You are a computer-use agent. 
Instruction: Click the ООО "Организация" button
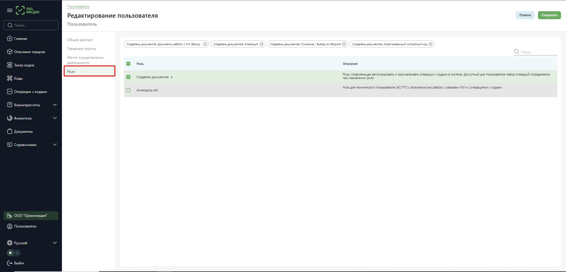[31, 216]
